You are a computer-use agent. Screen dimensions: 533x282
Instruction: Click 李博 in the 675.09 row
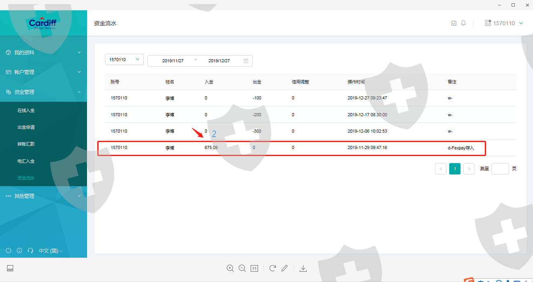(x=170, y=147)
